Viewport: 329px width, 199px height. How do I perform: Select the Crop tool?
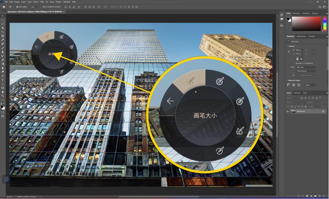3,32
